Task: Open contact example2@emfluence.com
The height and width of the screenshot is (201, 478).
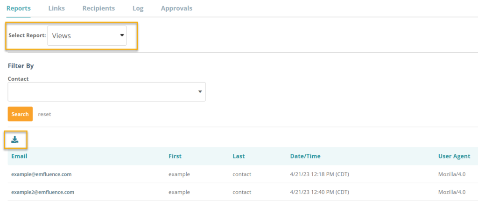Action: click(x=42, y=192)
